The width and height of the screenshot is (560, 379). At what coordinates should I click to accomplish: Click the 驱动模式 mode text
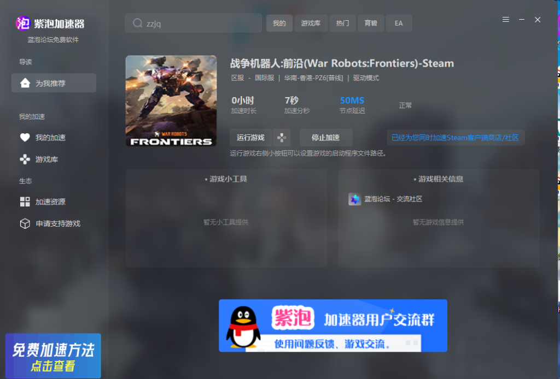coord(366,78)
